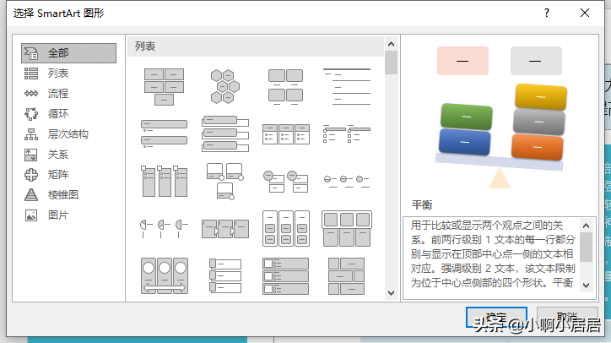Click the 平衡 preview image
The image size is (611, 343).
point(500,117)
